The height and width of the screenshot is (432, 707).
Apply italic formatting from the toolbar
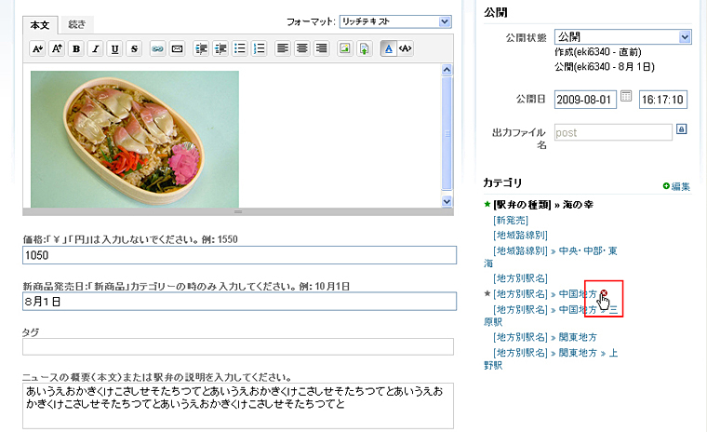pos(95,48)
